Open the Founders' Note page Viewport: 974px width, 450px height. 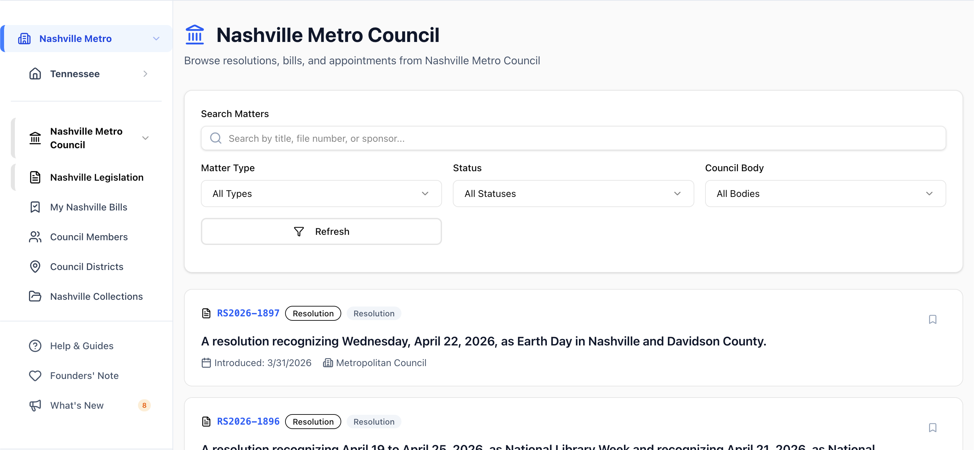point(84,375)
